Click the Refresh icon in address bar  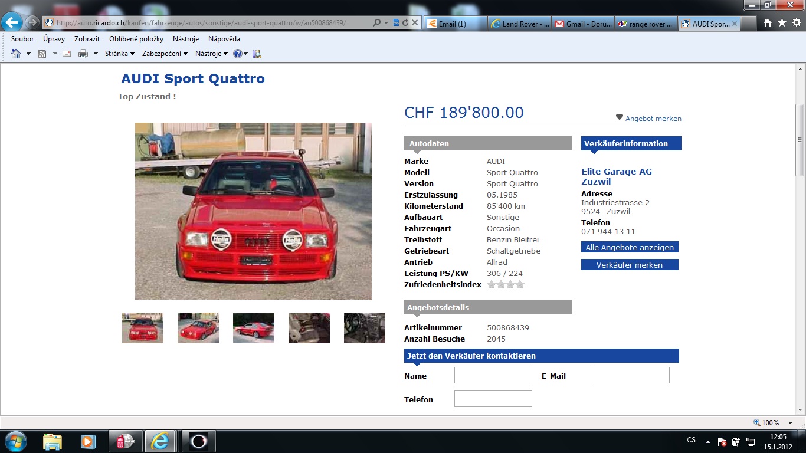[x=405, y=23]
